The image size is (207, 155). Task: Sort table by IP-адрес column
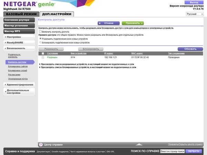(x=109, y=53)
